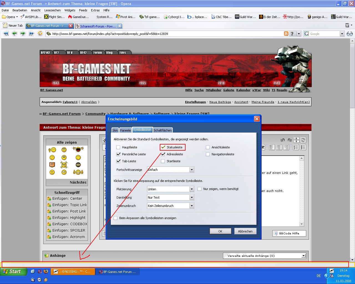Open the Widgets menu
Viewport: 355px width, 284px height.
pos(70,10)
